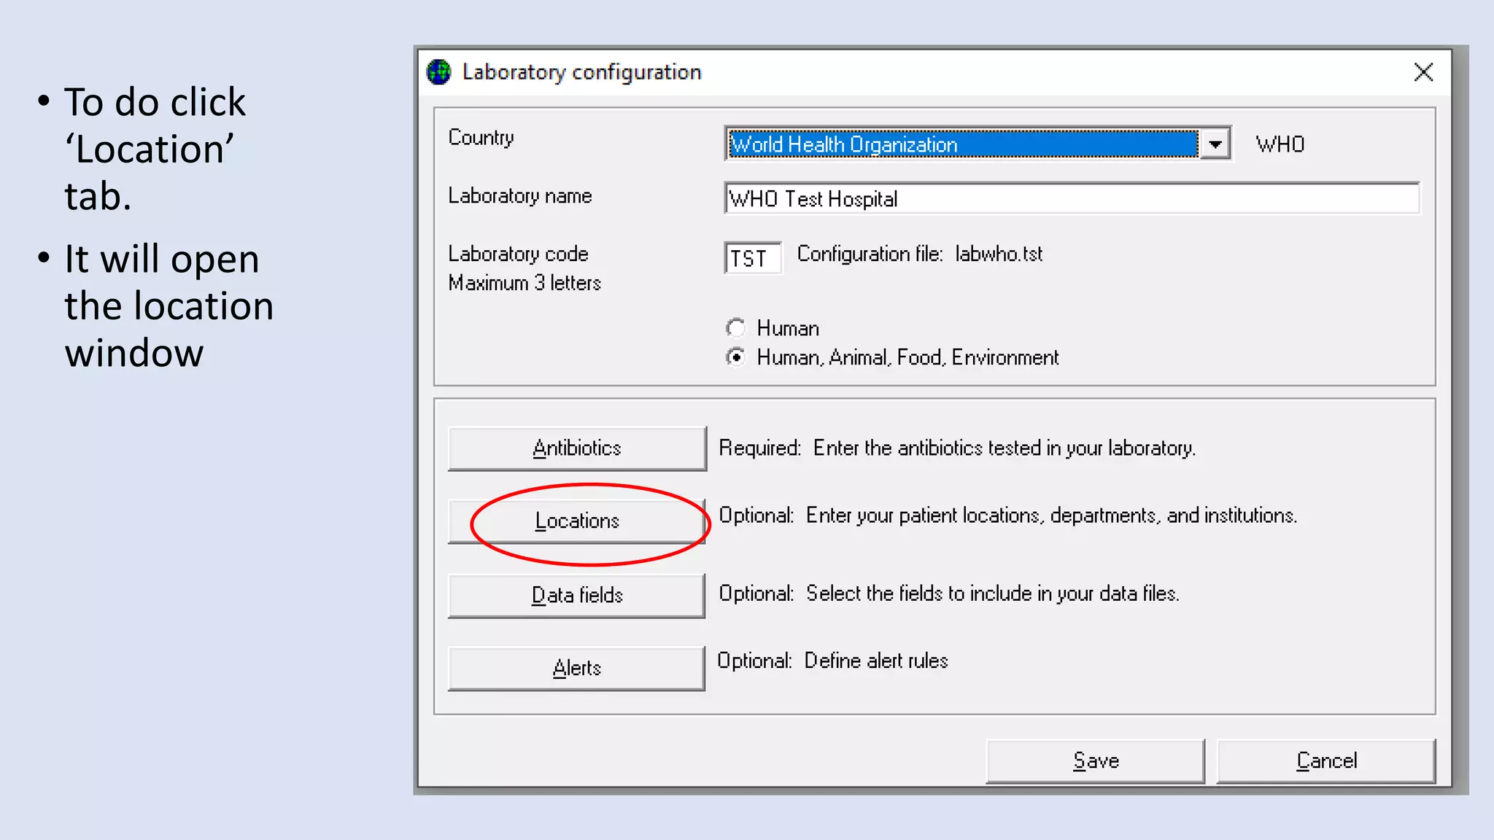Click the Laboratory name text field

pyautogui.click(x=1071, y=198)
